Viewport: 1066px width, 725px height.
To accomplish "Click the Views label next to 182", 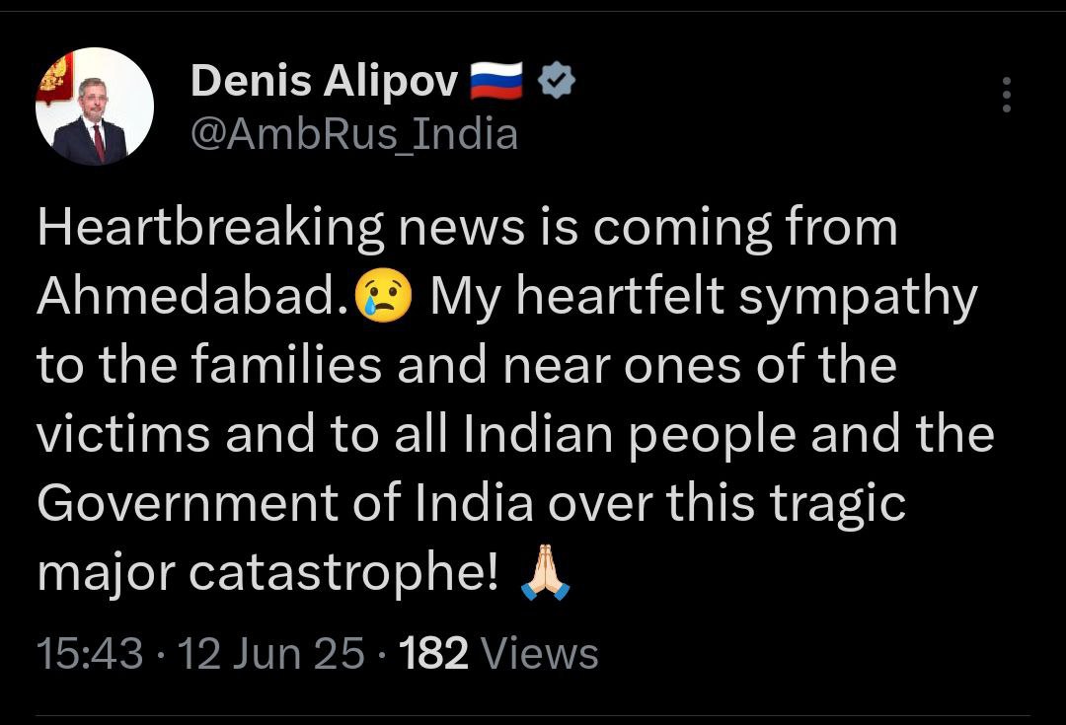I will 539,653.
